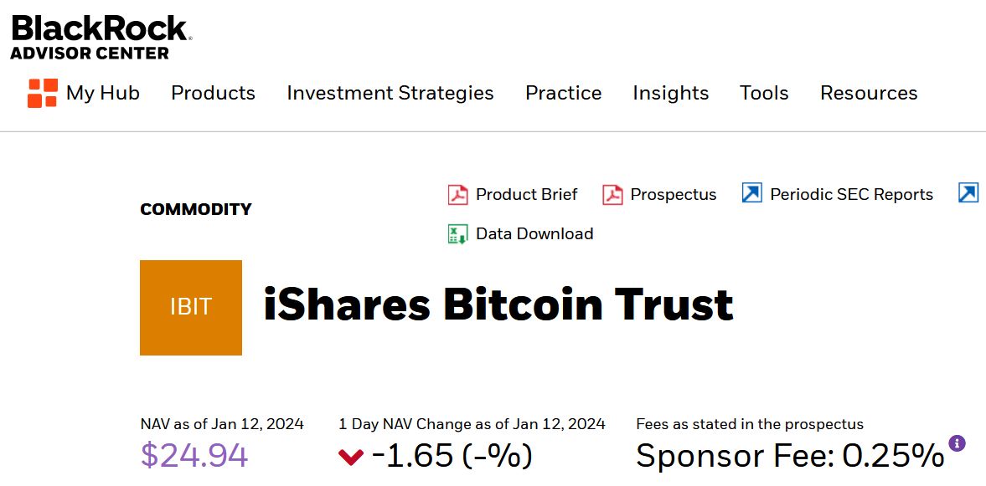Click the orange IBIT ticker badge
986x486 pixels.
191,307
